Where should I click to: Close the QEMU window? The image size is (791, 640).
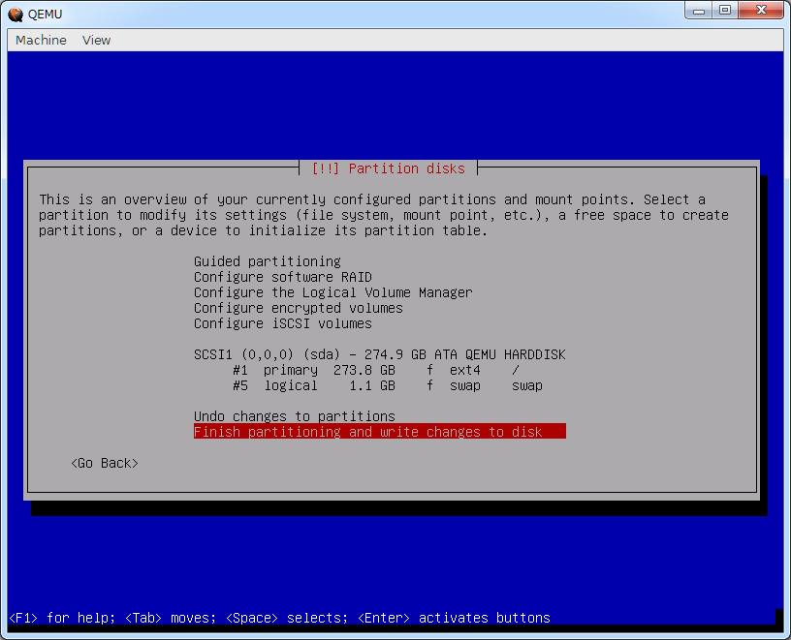coord(761,10)
